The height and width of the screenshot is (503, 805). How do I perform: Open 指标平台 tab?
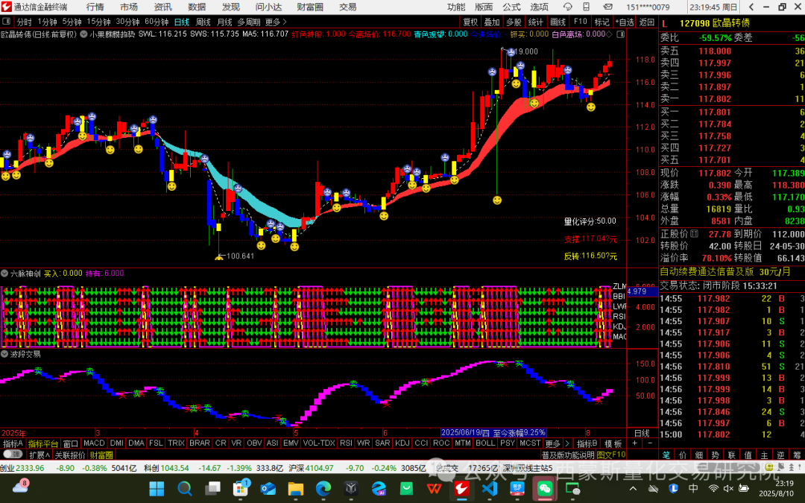(x=43, y=443)
